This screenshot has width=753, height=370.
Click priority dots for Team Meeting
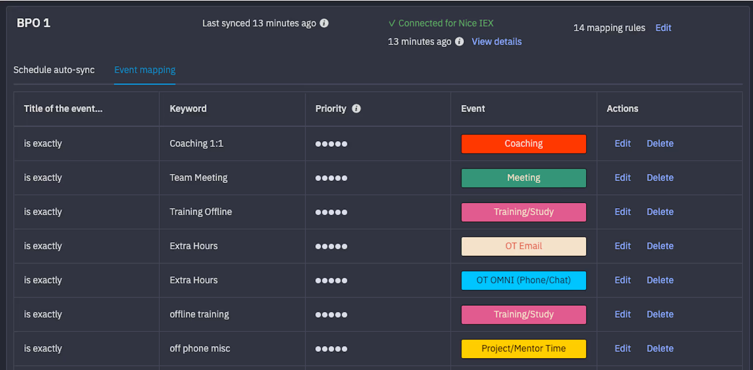(x=331, y=178)
